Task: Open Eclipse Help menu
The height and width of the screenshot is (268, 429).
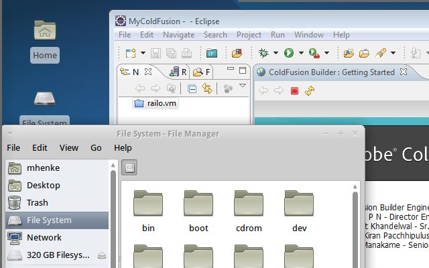Action: (341, 35)
